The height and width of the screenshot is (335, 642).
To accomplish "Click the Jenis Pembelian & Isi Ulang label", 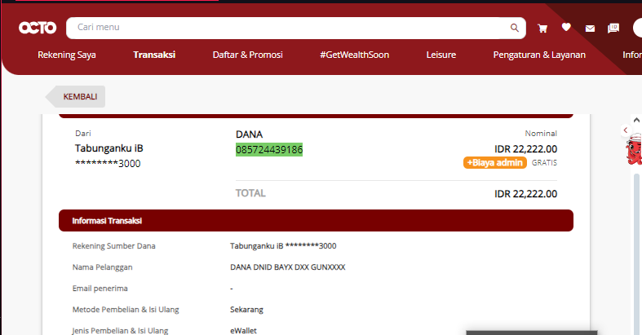I will tap(120, 330).
